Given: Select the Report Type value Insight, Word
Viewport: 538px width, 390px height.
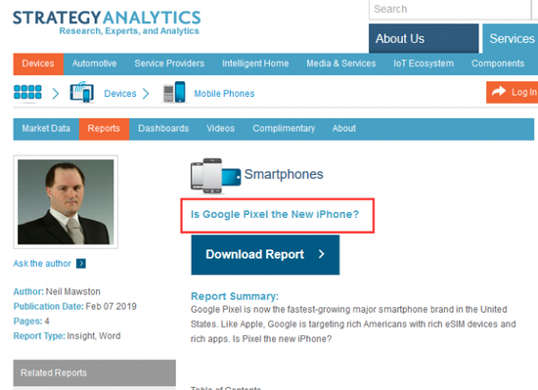Looking at the screenshot, I should (x=94, y=336).
